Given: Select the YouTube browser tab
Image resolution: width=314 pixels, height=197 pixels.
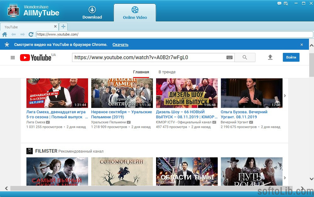Looking at the screenshot, I should point(29,27).
